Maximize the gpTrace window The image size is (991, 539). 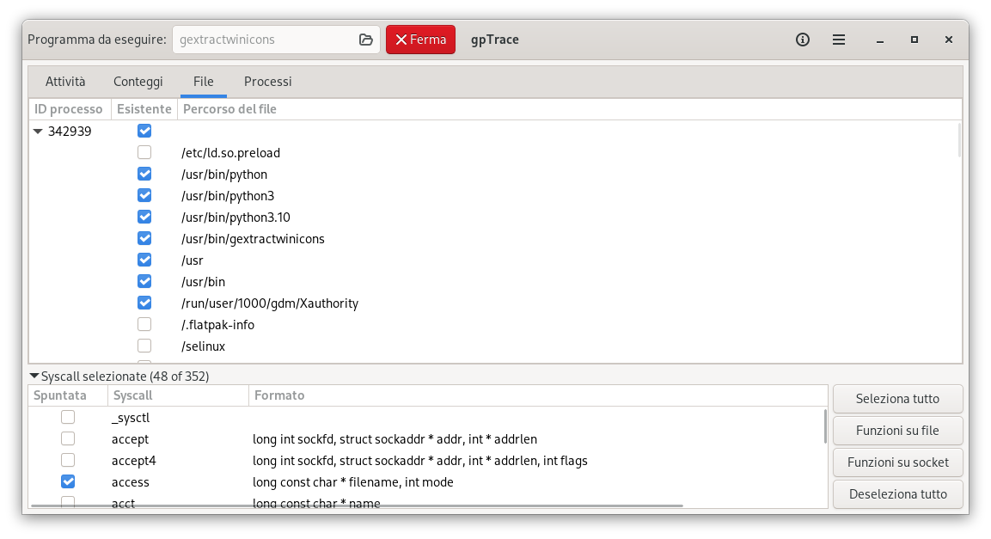coord(914,40)
